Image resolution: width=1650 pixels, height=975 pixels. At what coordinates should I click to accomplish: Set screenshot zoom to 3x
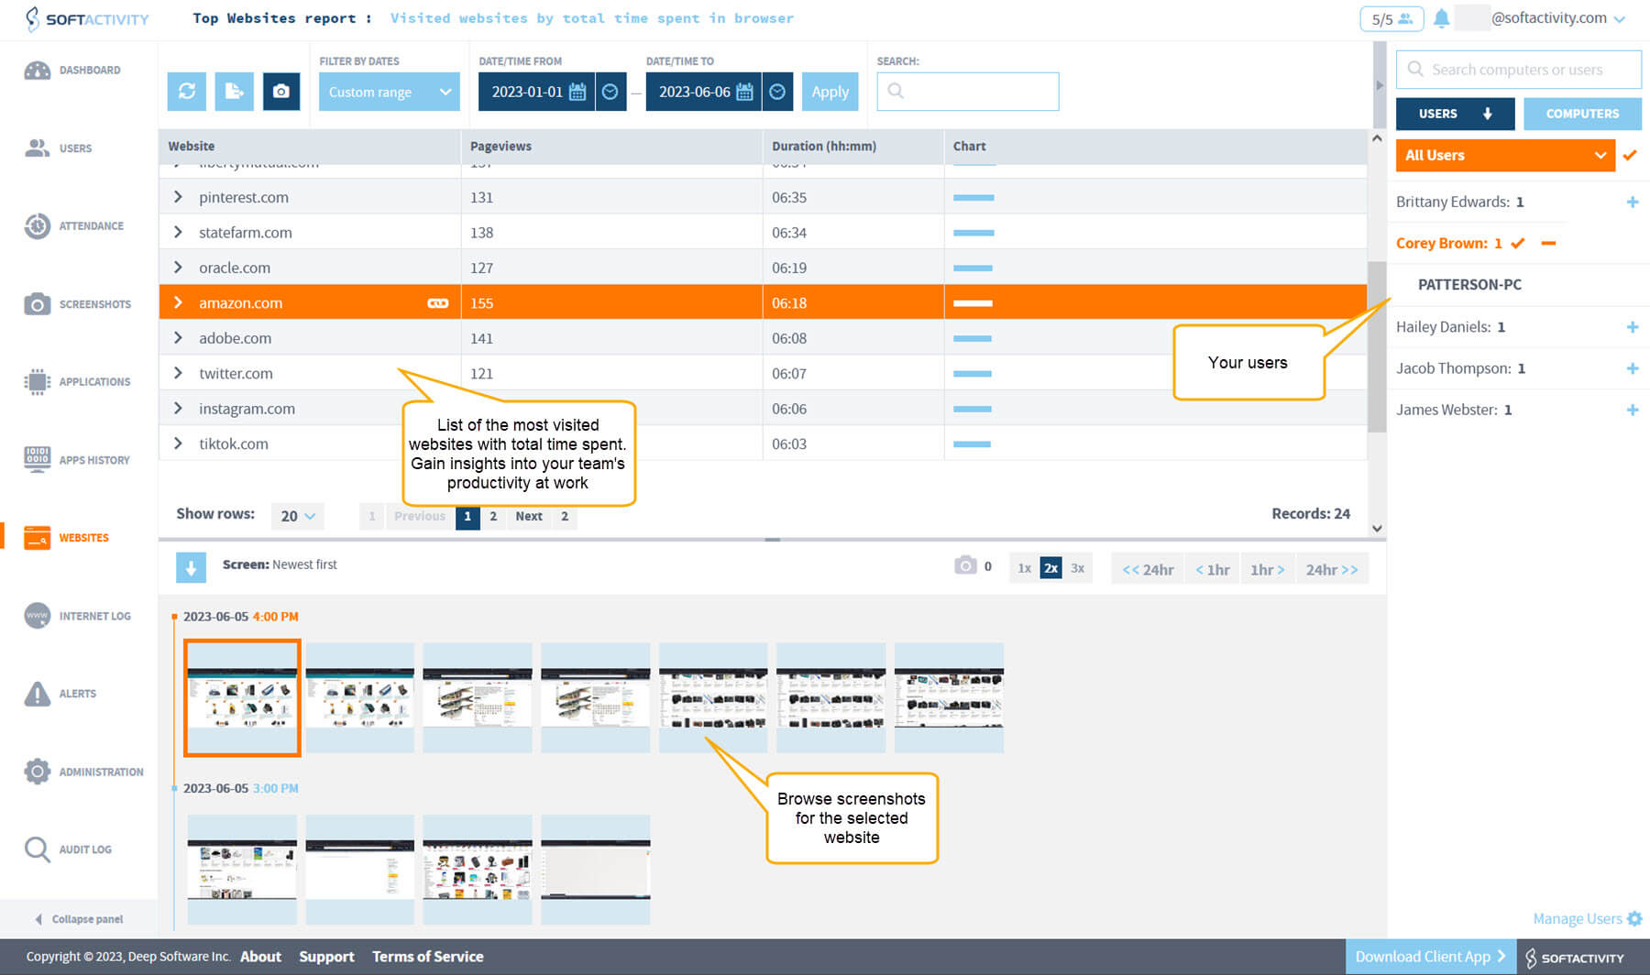[1077, 568]
